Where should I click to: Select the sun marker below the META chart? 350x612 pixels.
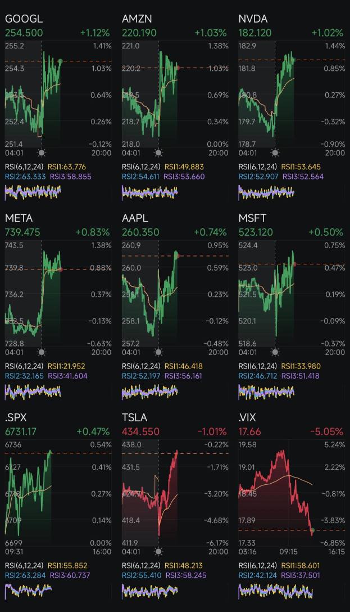point(42,352)
